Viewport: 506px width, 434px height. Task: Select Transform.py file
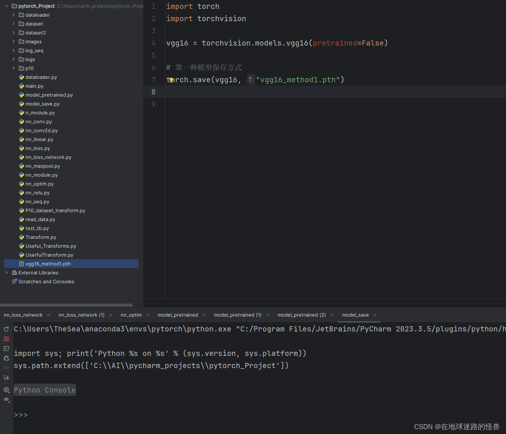[41, 237]
